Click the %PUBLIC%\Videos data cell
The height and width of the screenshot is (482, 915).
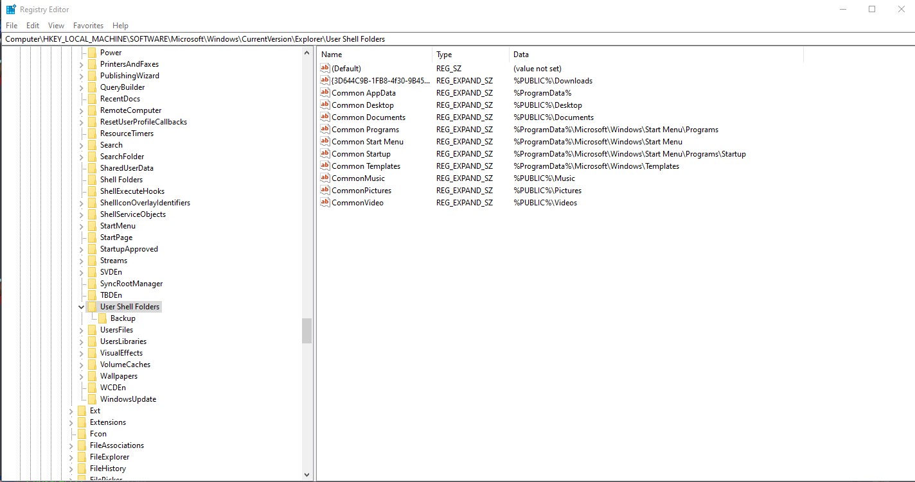pyautogui.click(x=545, y=203)
